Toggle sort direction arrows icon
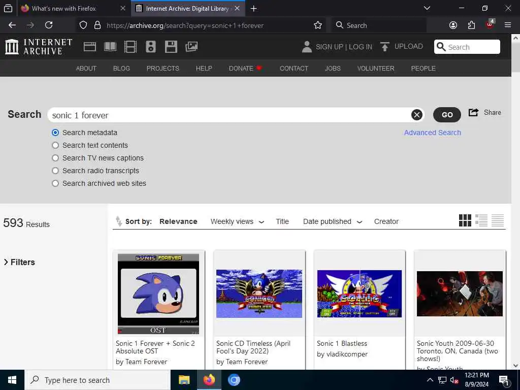This screenshot has width=520, height=390. tap(118, 221)
